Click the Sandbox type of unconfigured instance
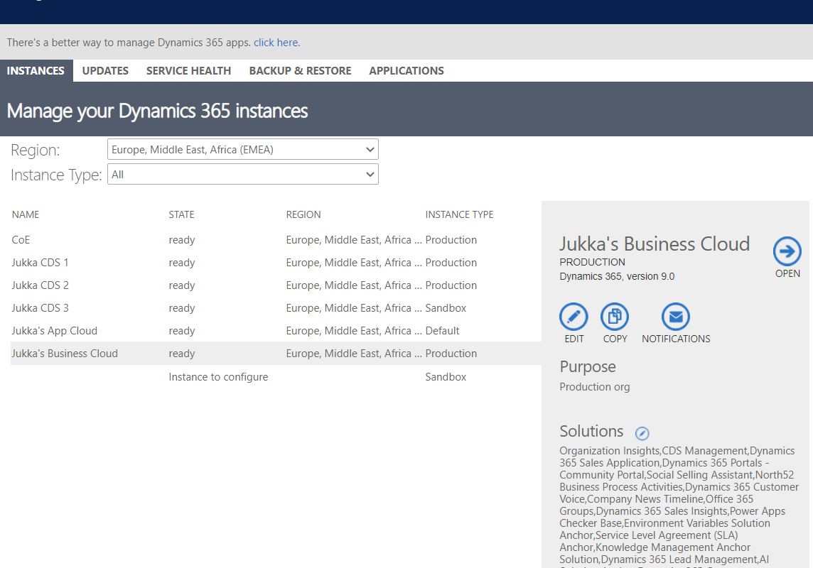 point(446,377)
